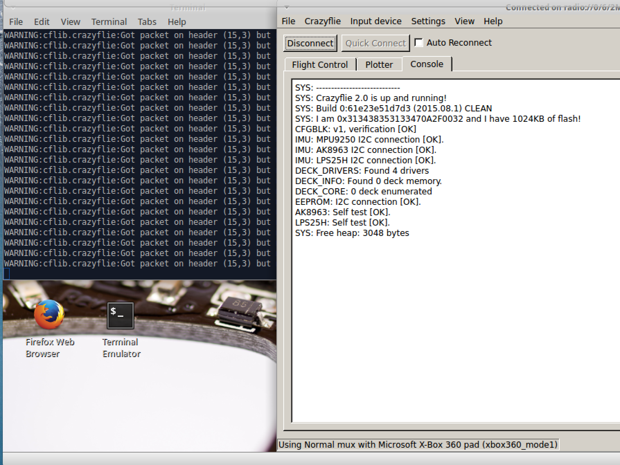Enable the Auto Reconnect checkbox
This screenshot has height=465, width=620.
tap(419, 43)
